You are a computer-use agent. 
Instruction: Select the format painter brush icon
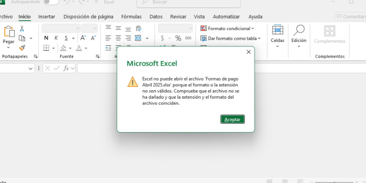click(22, 48)
